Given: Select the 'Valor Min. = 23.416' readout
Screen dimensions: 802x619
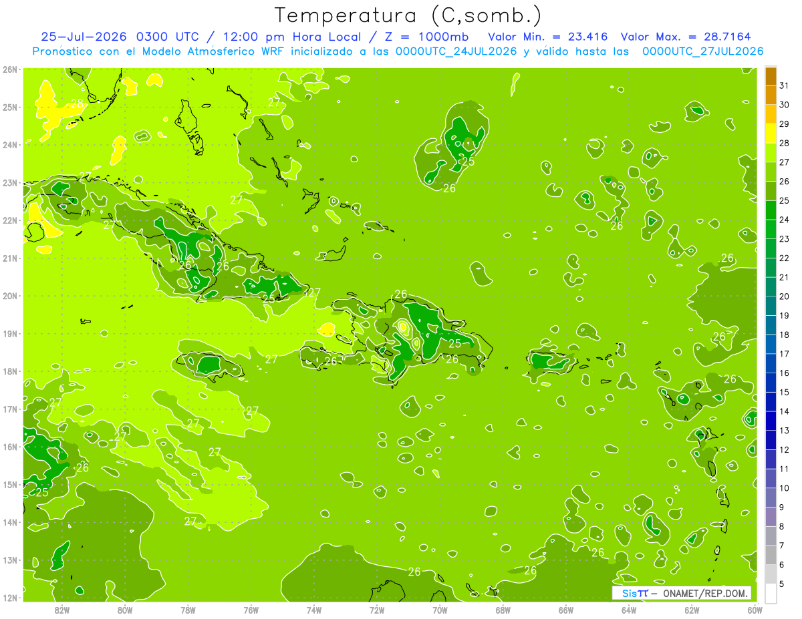Looking at the screenshot, I should click(x=548, y=37).
